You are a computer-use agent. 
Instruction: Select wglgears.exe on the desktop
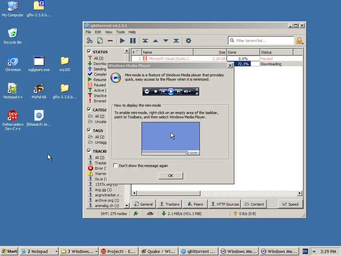point(39,64)
